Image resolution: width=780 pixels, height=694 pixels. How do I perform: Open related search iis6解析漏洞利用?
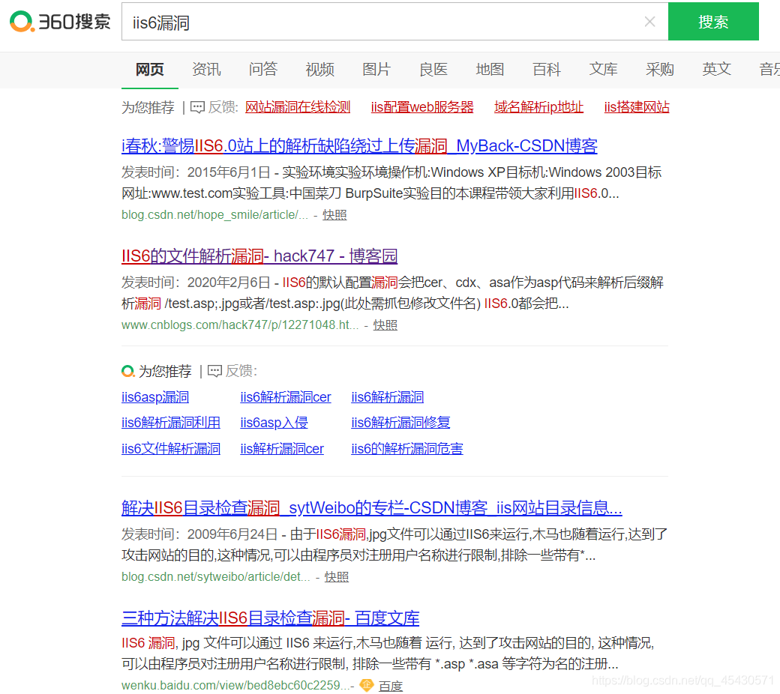tap(171, 423)
